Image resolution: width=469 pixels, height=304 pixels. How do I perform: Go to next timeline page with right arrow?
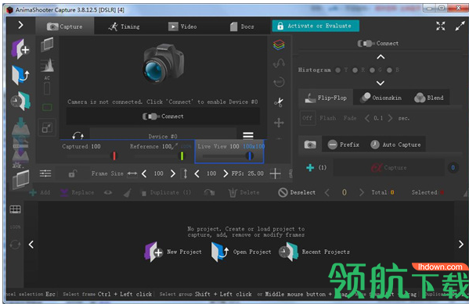click(x=461, y=245)
